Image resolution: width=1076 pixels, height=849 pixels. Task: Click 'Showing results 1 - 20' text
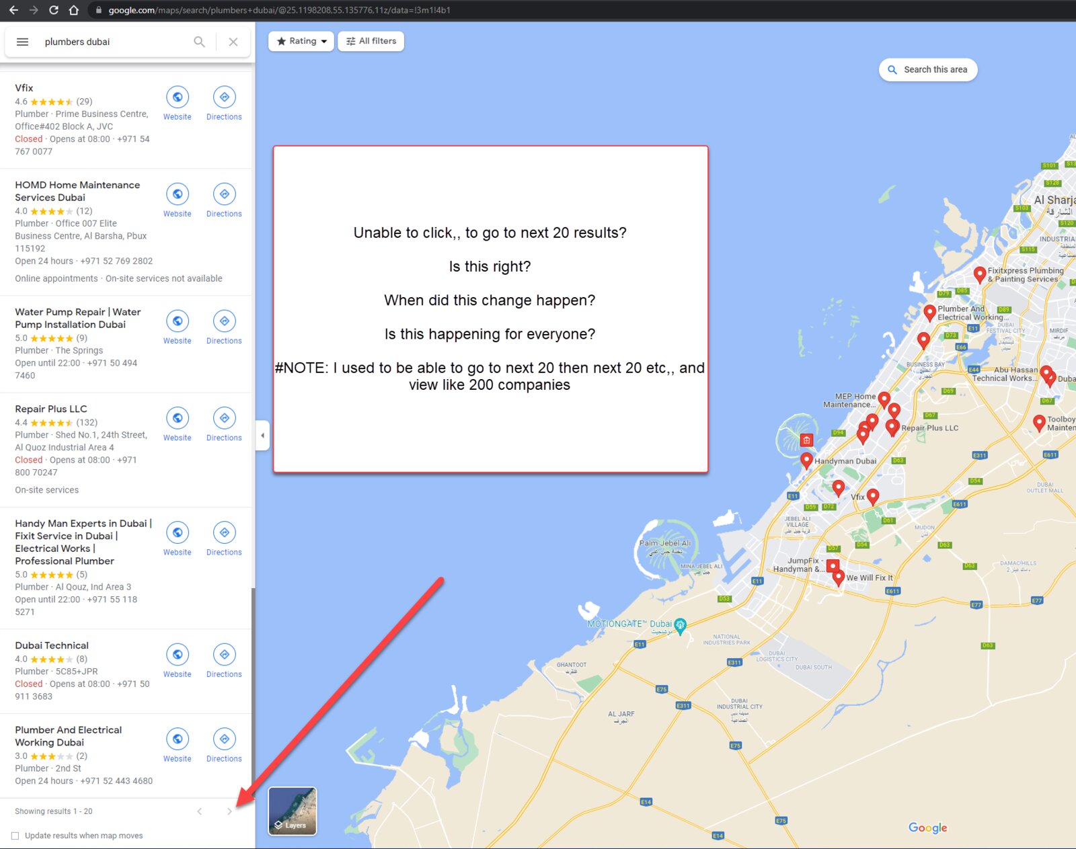click(x=54, y=811)
